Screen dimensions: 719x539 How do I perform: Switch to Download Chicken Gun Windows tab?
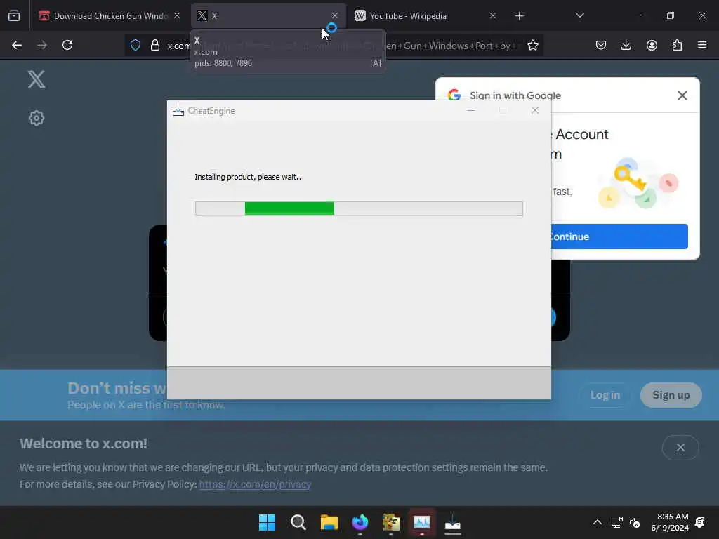109,15
